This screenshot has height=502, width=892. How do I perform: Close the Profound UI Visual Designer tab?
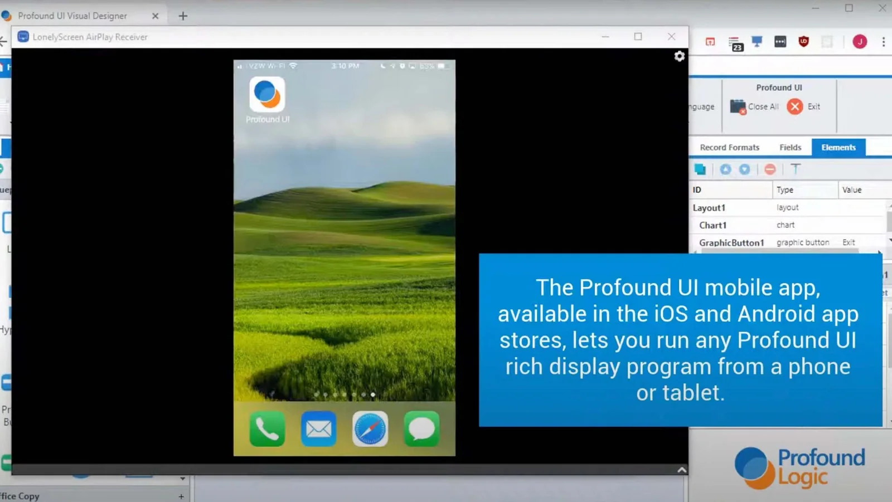coord(156,16)
